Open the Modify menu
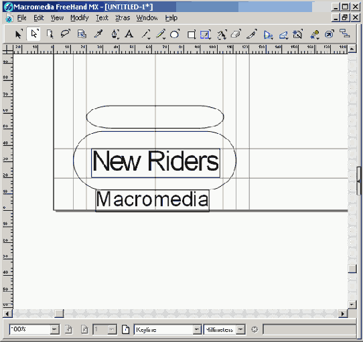The width and height of the screenshot is (363, 342). click(x=80, y=18)
